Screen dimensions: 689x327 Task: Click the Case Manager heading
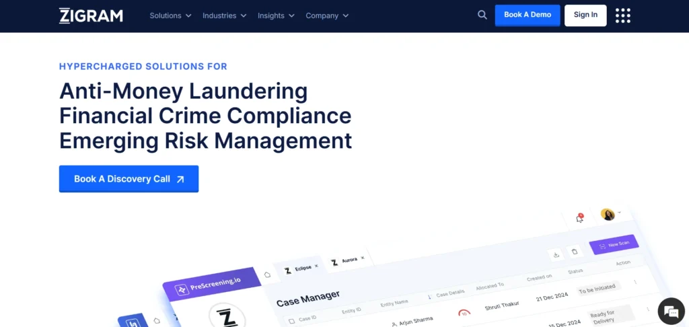(x=308, y=299)
